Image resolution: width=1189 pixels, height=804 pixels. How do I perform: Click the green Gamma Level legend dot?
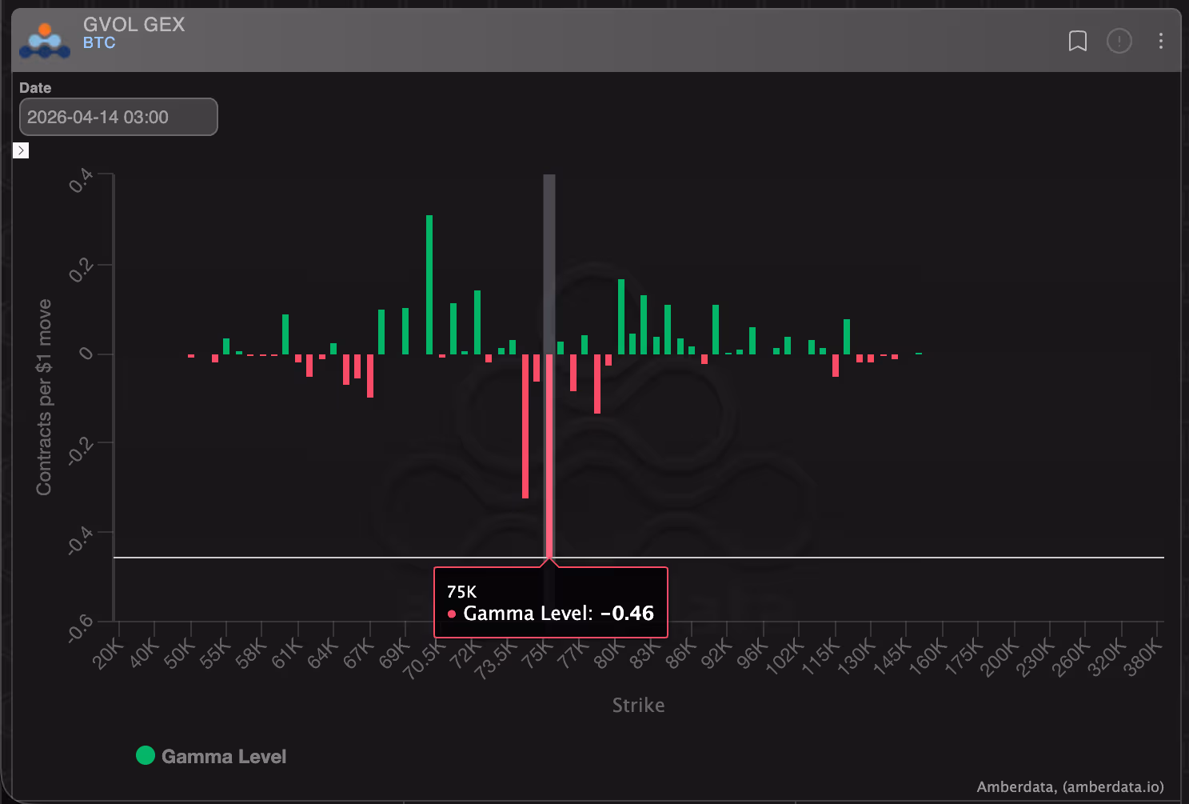[145, 754]
